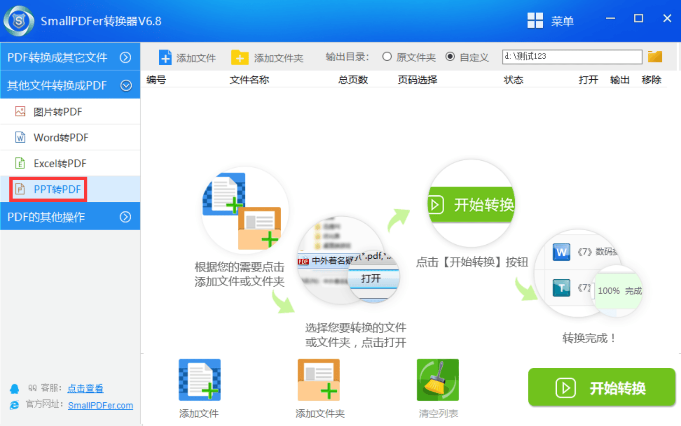This screenshot has height=426, width=681.
Task: Select the 图片转PDF sidebar icon
Action: point(20,111)
